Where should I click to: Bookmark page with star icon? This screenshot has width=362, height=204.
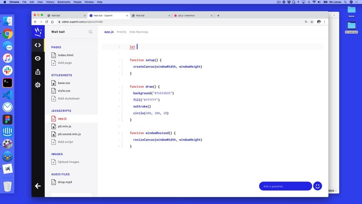click(312, 21)
